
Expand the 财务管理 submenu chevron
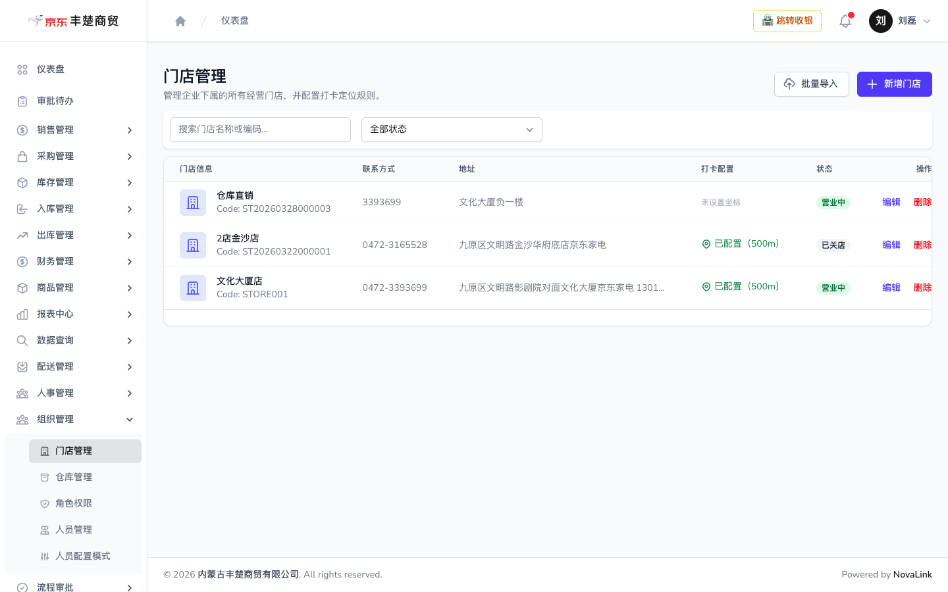[x=130, y=262]
